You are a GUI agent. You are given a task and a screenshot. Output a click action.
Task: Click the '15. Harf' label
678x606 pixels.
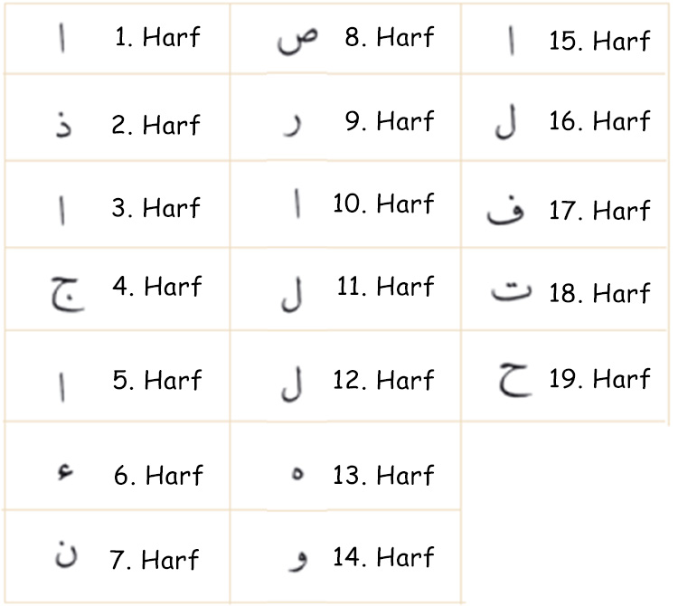(x=599, y=41)
